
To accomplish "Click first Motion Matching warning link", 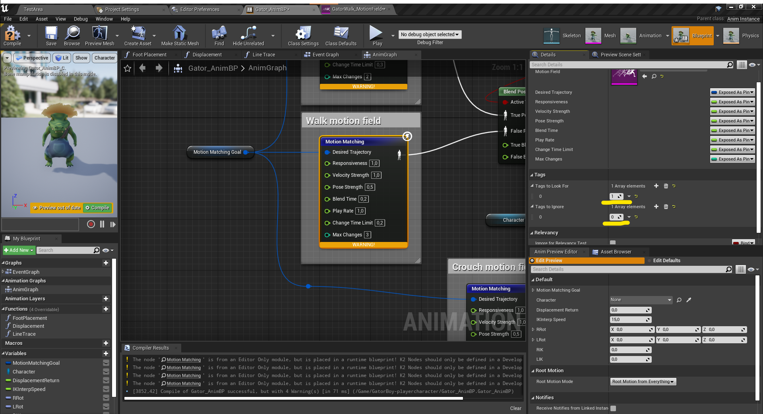I will click(184, 360).
